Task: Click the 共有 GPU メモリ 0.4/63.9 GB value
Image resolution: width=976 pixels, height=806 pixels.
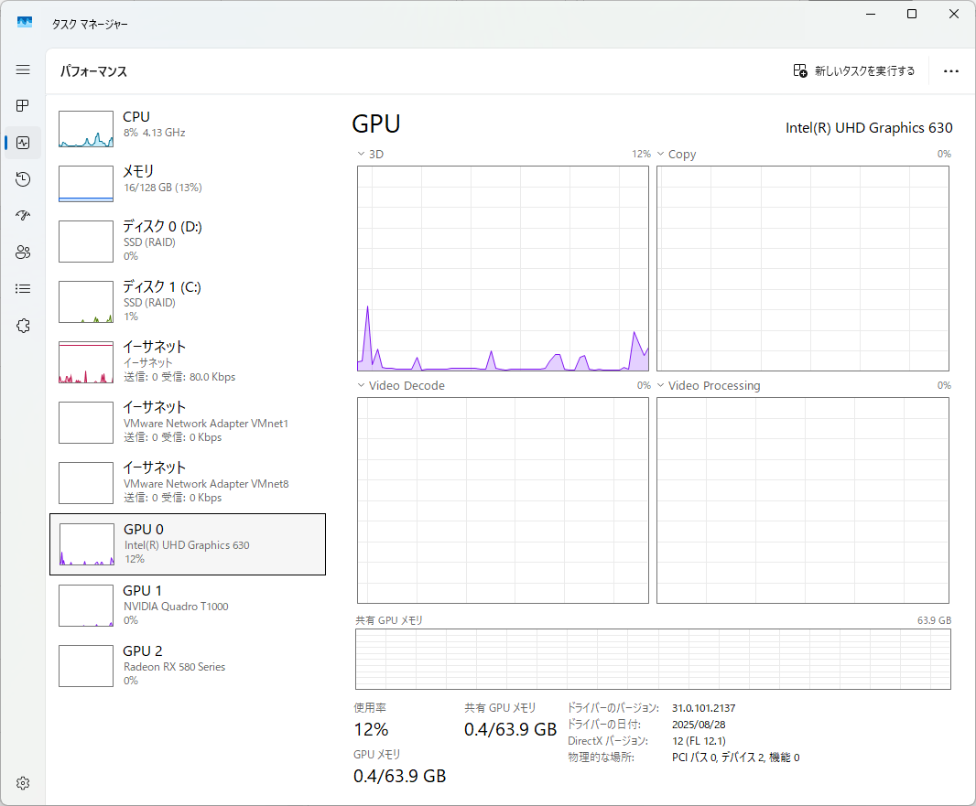Action: [x=510, y=729]
